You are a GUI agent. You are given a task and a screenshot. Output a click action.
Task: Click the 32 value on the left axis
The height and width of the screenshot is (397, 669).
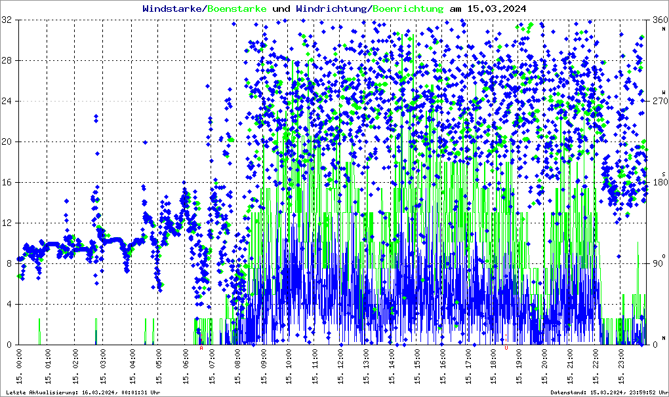[7, 20]
